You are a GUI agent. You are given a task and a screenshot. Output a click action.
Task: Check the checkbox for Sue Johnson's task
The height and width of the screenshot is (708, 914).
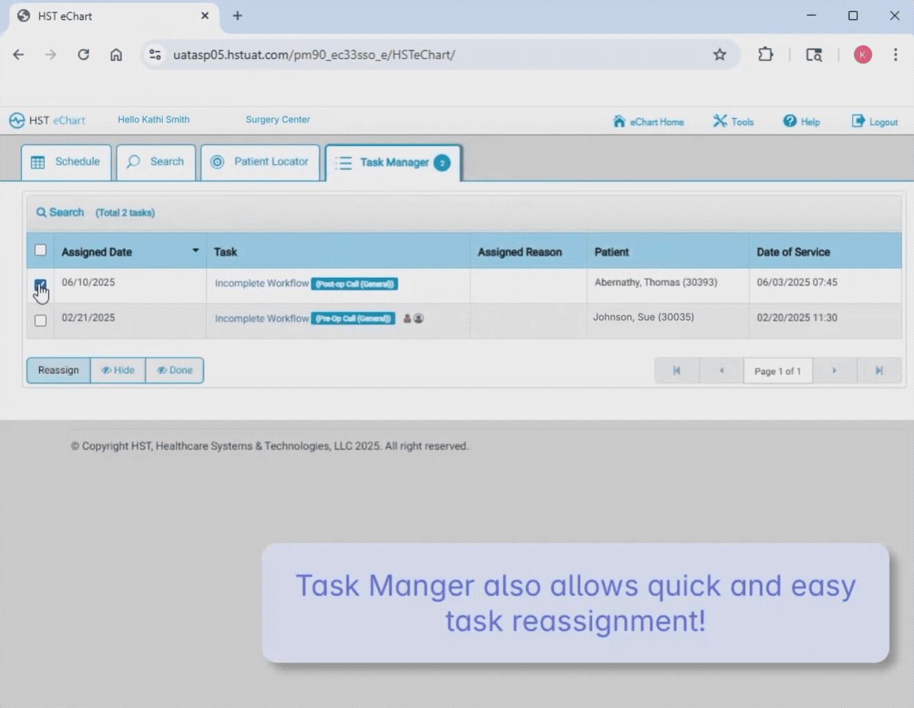(40, 320)
